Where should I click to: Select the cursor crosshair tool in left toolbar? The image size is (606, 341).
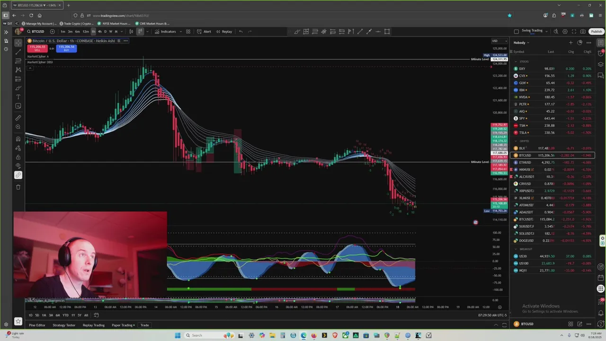coord(18,43)
